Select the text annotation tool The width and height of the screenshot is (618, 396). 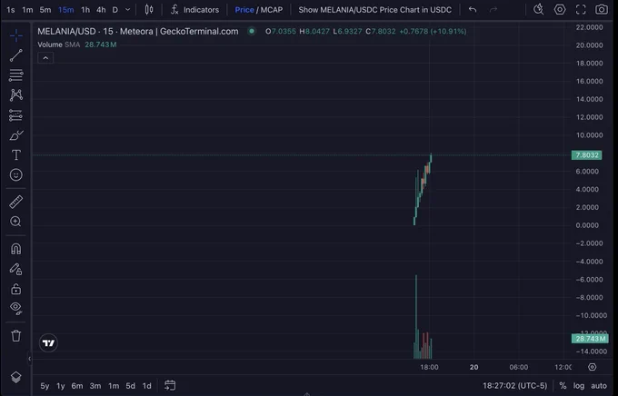(16, 154)
